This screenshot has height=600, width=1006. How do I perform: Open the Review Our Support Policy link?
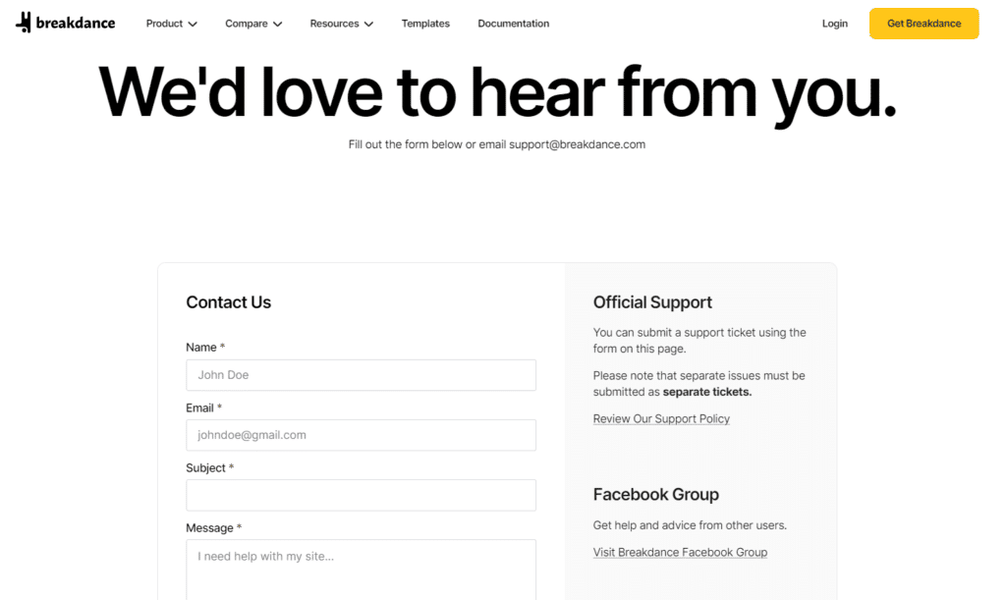pos(661,419)
